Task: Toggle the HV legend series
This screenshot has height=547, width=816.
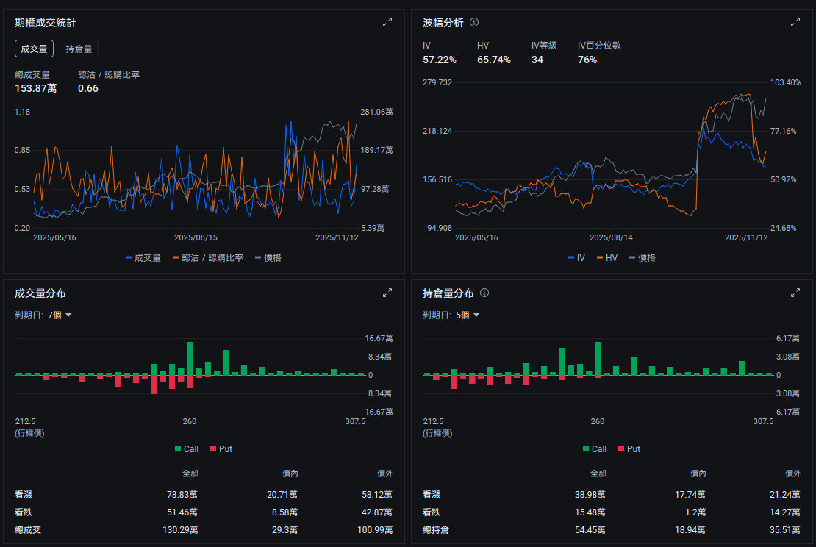Action: (x=606, y=257)
